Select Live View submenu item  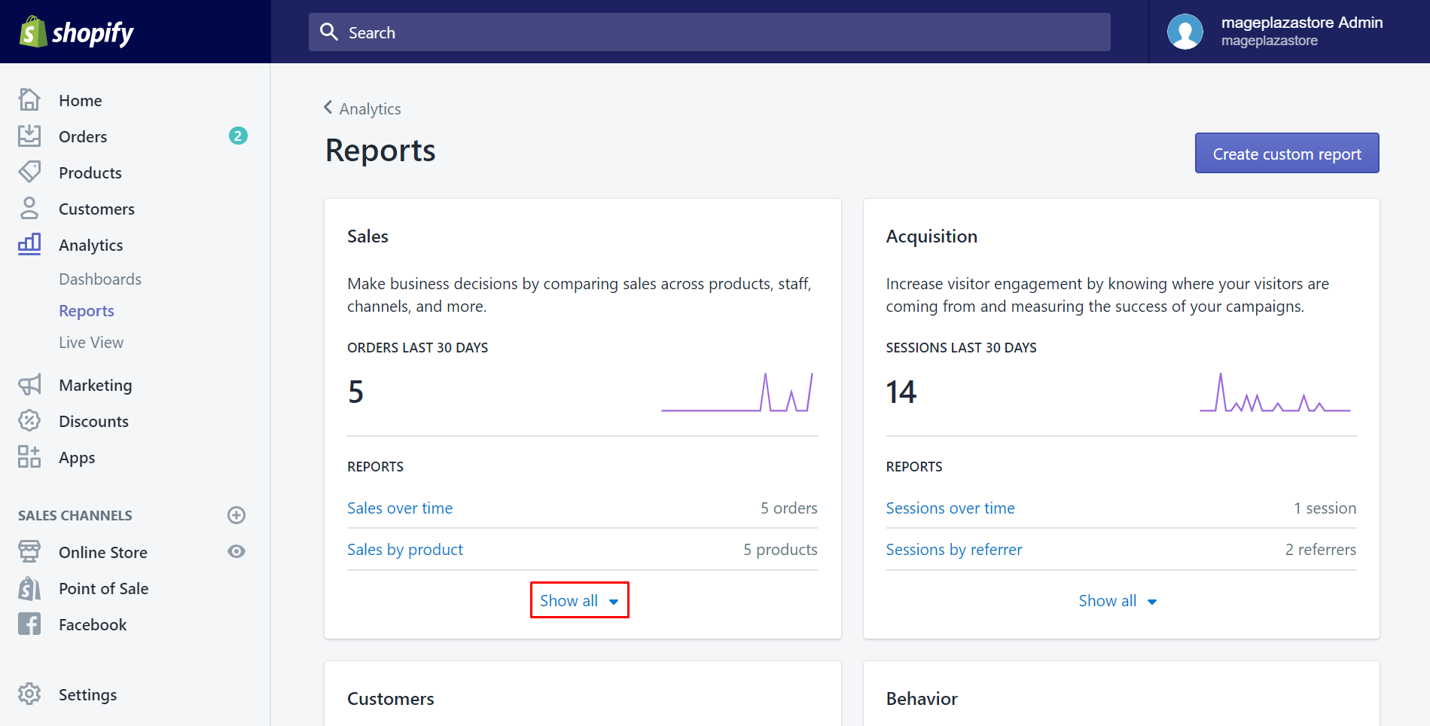[91, 342]
